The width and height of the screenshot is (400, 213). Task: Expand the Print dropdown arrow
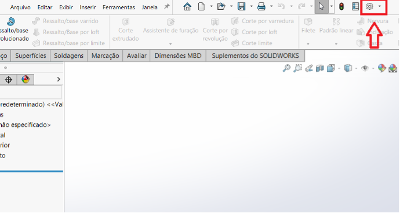pos(271,6)
